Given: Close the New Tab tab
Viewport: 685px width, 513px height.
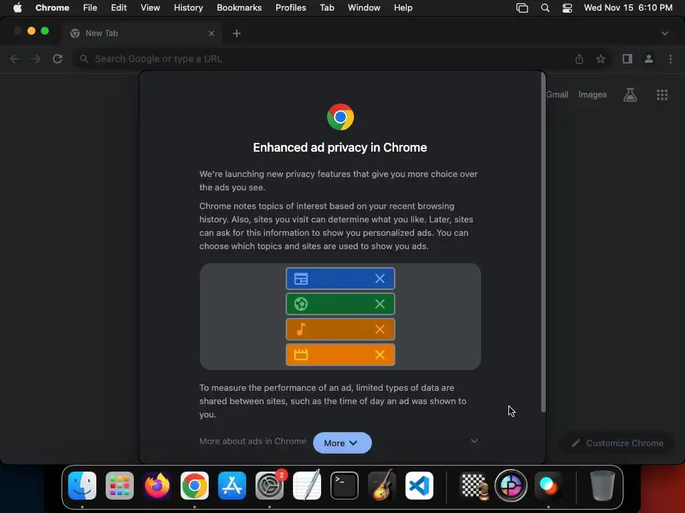Looking at the screenshot, I should point(211,33).
